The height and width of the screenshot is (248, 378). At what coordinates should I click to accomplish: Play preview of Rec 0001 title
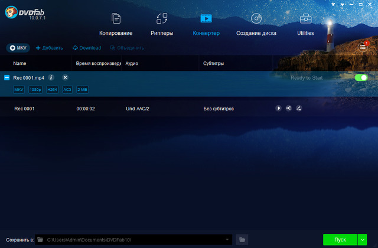(278, 108)
